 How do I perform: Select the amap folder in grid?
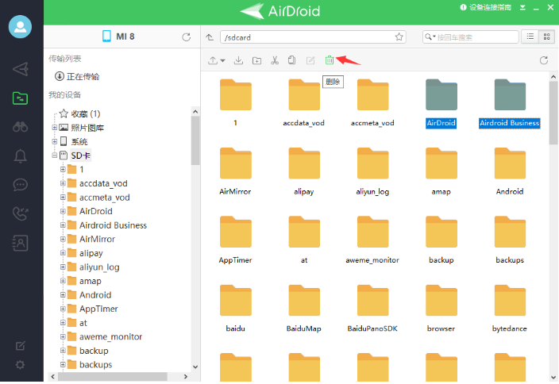pos(441,171)
